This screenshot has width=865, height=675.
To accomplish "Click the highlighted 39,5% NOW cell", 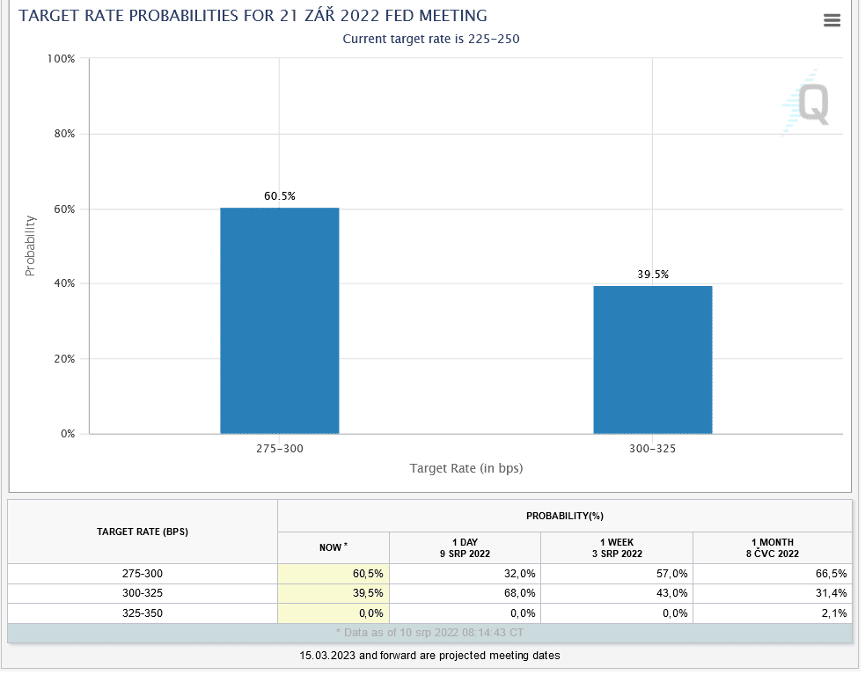I will click(333, 593).
